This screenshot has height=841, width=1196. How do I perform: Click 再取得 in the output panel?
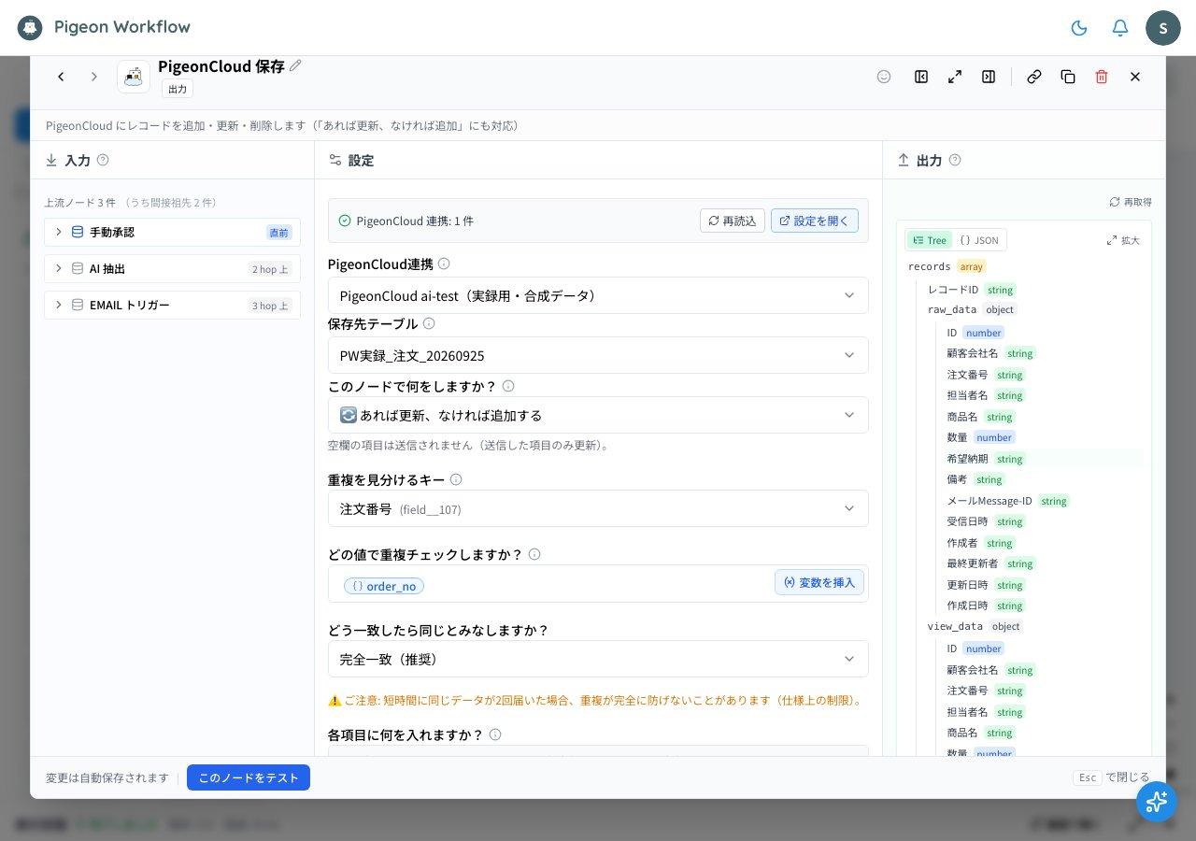[1131, 202]
